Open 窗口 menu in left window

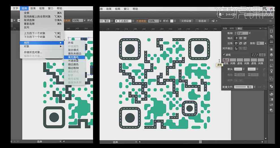click(x=51, y=8)
